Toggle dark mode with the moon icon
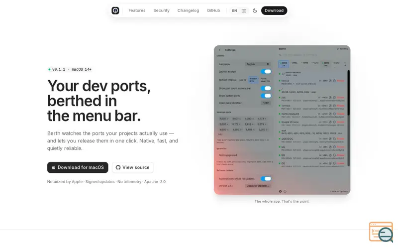Image resolution: width=398 pixels, height=249 pixels. tap(255, 10)
